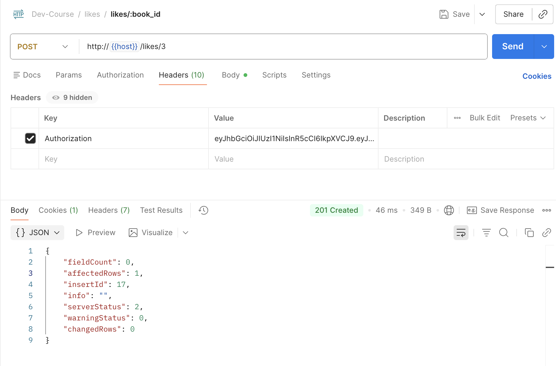Click the response link icon at far right
The image size is (556, 366).
tap(546, 233)
